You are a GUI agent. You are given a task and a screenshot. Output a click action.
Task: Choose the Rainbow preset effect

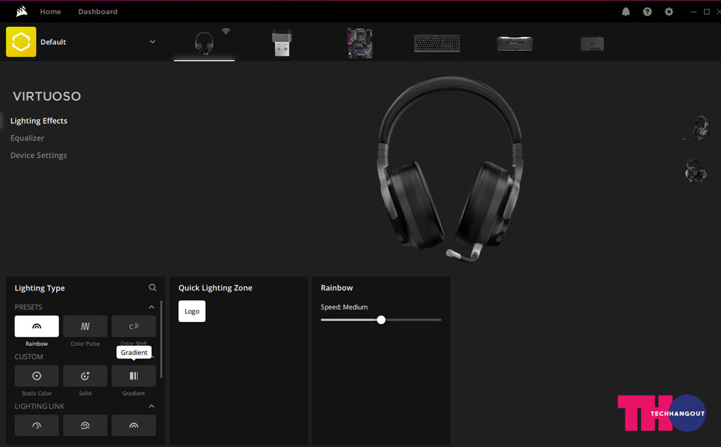pos(37,326)
